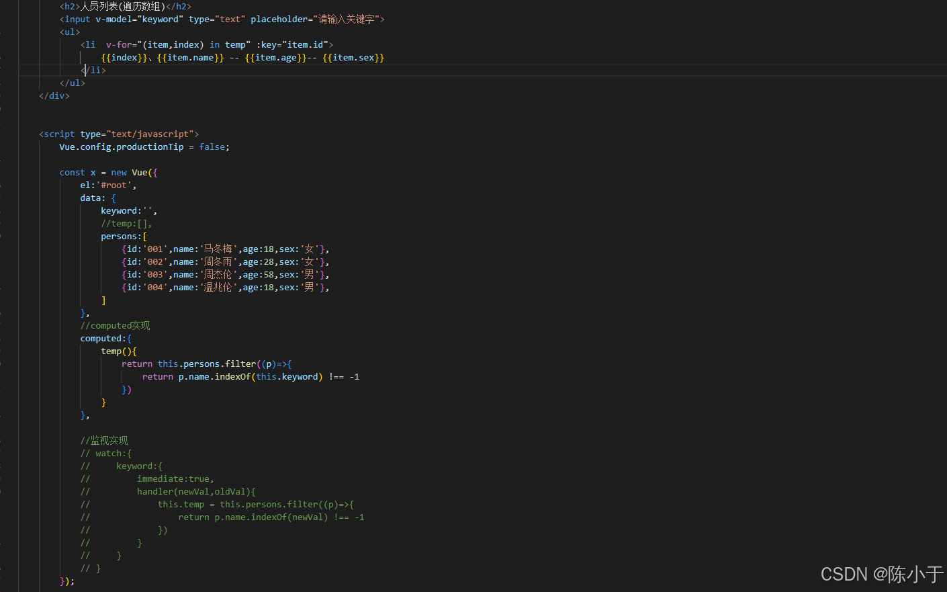Click the //computed实现 comment

(x=115, y=325)
